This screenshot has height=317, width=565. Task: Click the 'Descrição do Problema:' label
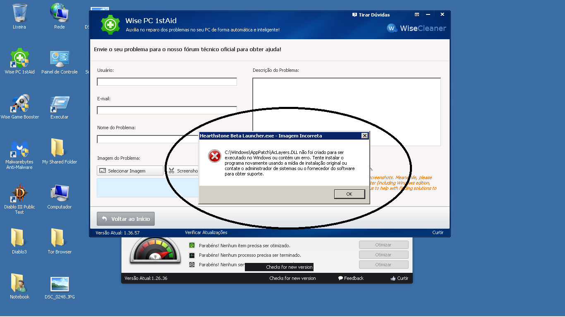pos(276,70)
